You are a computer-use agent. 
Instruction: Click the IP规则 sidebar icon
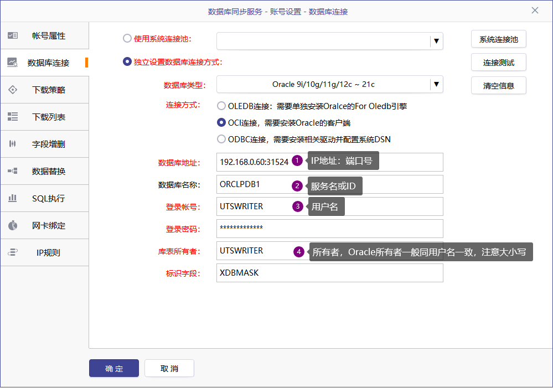point(13,252)
